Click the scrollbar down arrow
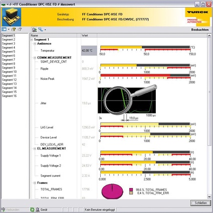This screenshot has width=213, height=213. (x=209, y=196)
